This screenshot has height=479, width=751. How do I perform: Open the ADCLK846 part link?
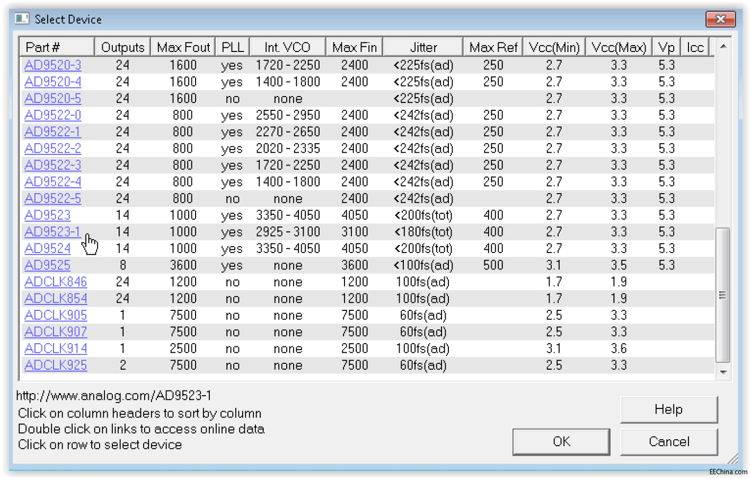click(56, 282)
